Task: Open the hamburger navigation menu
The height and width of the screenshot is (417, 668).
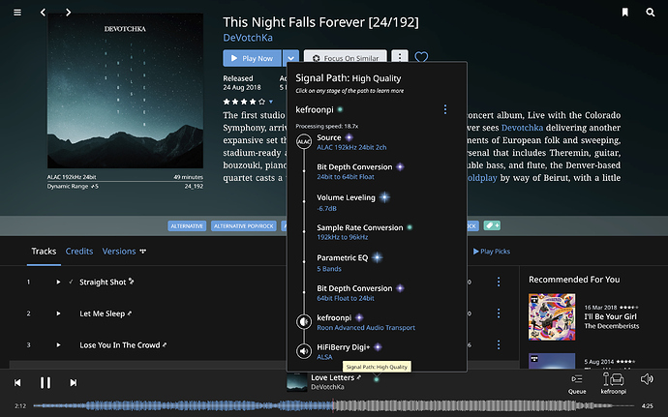Action: 17,13
